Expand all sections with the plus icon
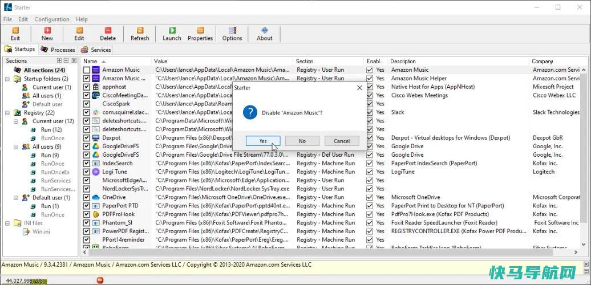The height and width of the screenshot is (285, 591). (x=59, y=60)
